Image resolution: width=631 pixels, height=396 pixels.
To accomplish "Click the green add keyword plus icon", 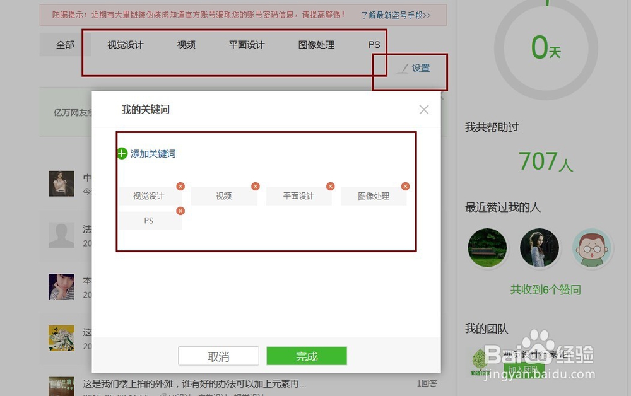I will point(121,153).
